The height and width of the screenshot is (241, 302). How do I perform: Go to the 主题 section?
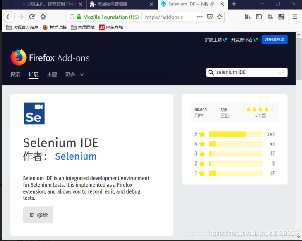52,74
